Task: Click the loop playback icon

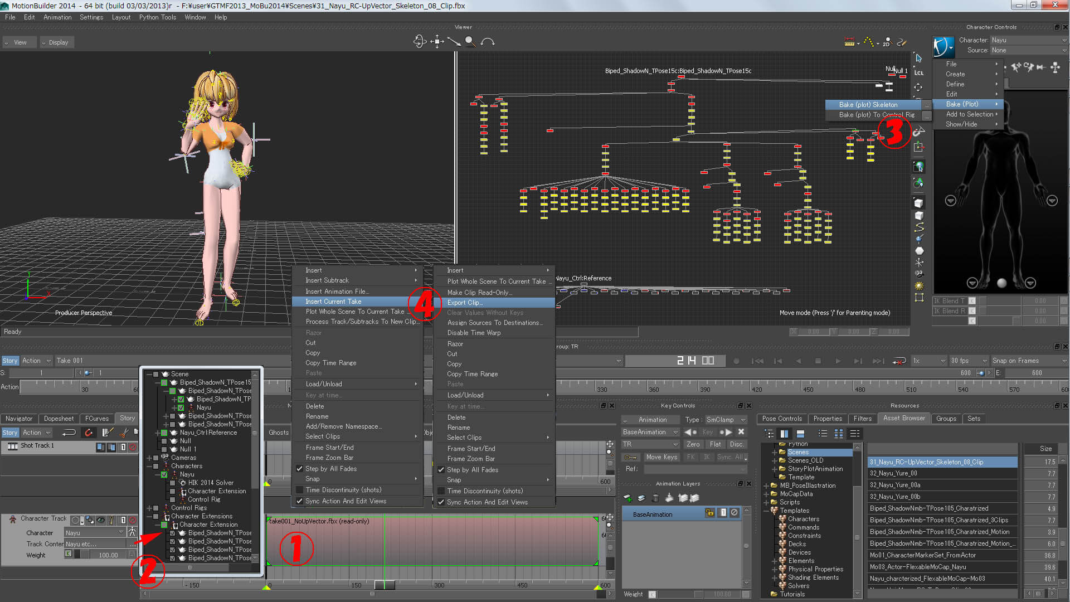Action: coord(899,361)
